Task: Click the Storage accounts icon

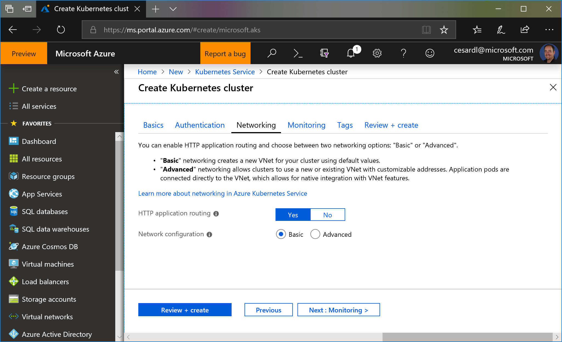Action: pos(14,299)
